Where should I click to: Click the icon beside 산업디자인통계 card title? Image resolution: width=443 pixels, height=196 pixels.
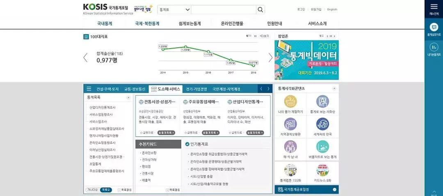[x=230, y=102]
